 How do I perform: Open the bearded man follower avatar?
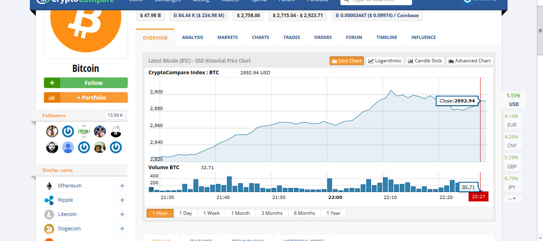[x=52, y=147]
